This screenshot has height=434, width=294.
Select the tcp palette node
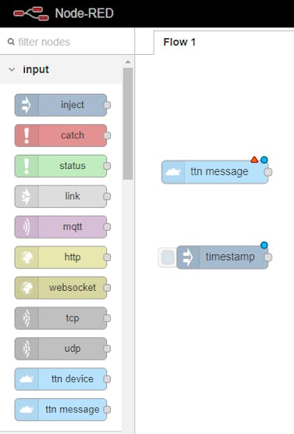point(61,318)
